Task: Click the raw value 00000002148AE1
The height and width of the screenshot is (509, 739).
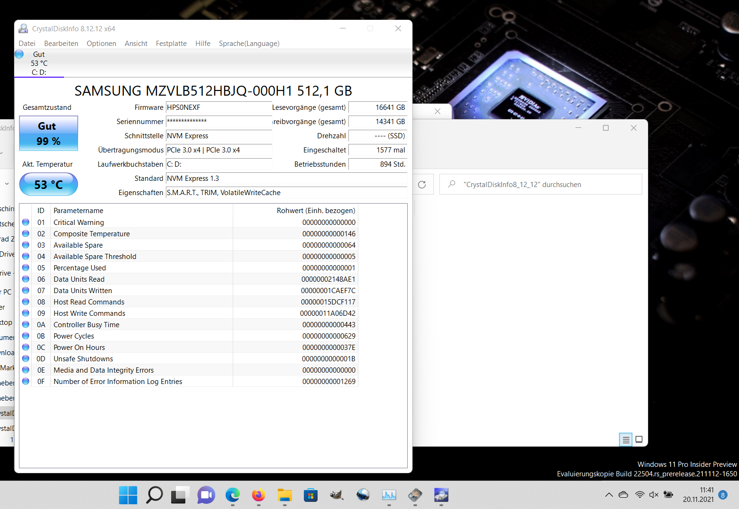Action: pos(328,279)
